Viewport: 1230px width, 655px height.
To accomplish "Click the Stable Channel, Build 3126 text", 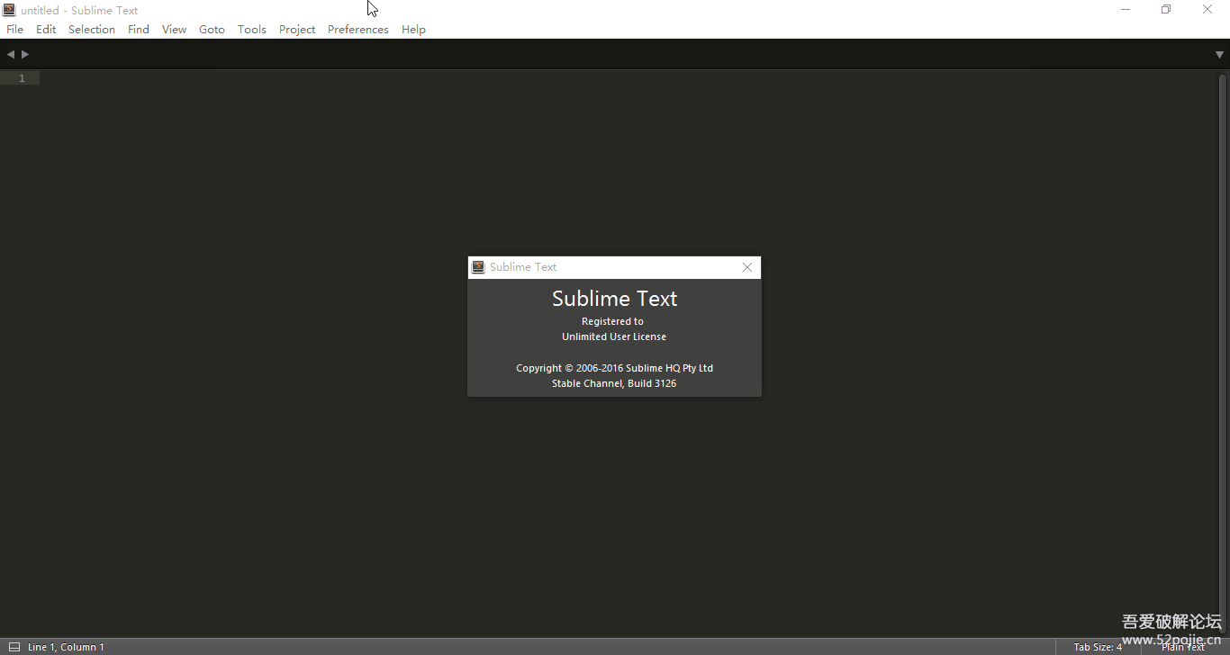I will coord(614,383).
